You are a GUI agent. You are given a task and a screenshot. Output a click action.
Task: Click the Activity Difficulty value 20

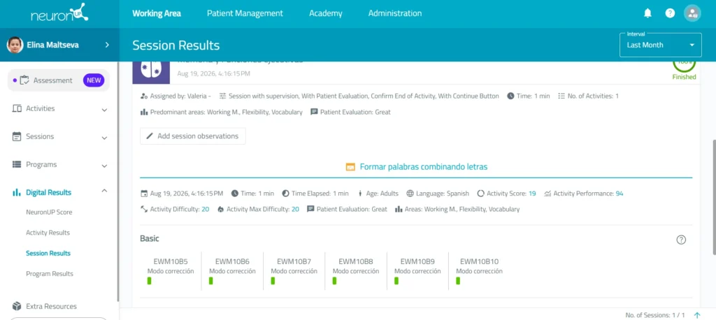pyautogui.click(x=206, y=210)
